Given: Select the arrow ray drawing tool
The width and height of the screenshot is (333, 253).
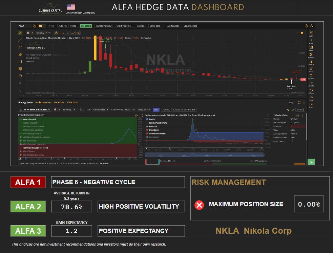Looking at the screenshot, I should point(20,47).
